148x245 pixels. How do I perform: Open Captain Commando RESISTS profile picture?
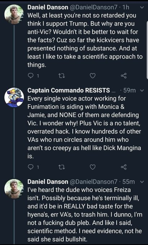(x=14, y=97)
